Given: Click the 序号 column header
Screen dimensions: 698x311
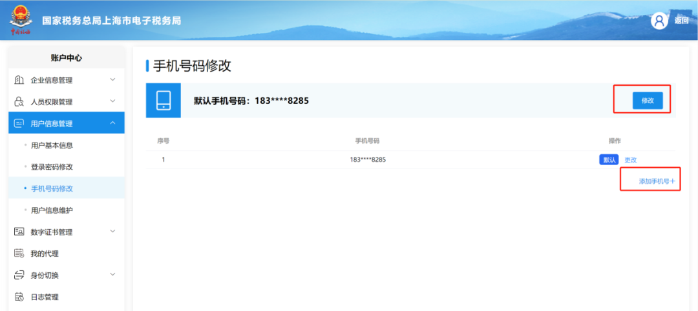Looking at the screenshot, I should (x=164, y=141).
